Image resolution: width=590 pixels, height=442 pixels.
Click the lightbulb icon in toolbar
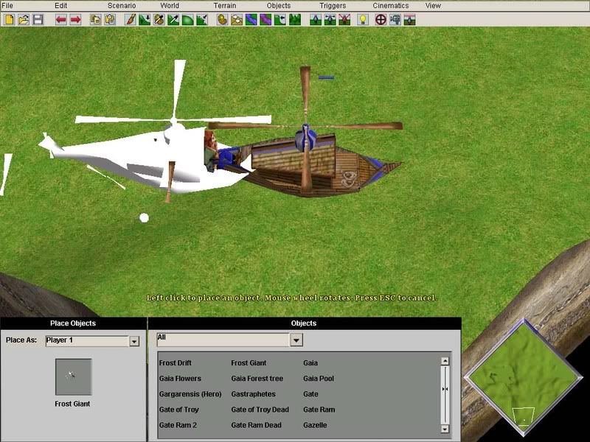tap(363, 19)
